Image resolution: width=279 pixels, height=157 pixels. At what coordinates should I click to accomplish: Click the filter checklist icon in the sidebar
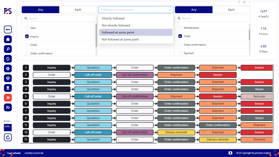click(x=8, y=107)
